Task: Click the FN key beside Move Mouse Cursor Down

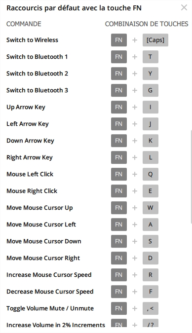Action: pos(119,241)
